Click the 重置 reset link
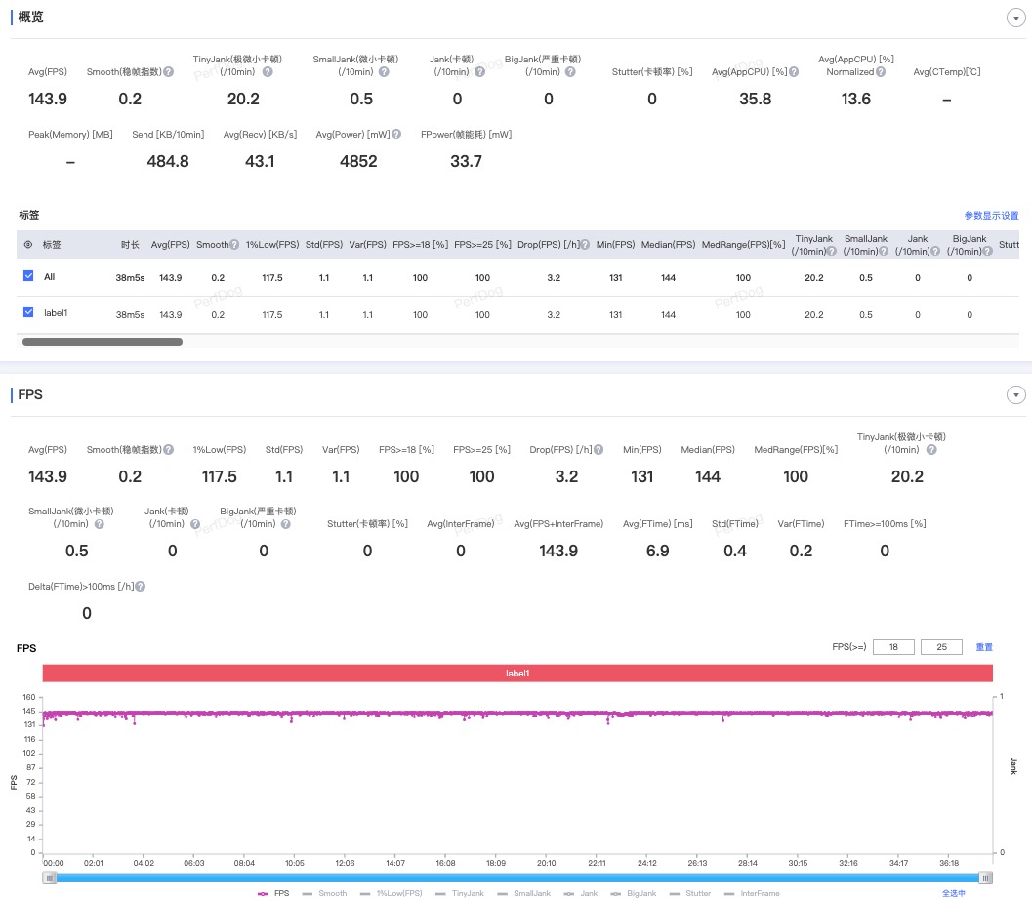The height and width of the screenshot is (901, 1032). coord(984,647)
